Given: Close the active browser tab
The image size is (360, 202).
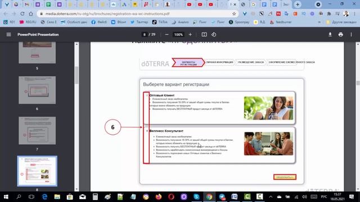Looking at the screenshot, I should [235, 4].
